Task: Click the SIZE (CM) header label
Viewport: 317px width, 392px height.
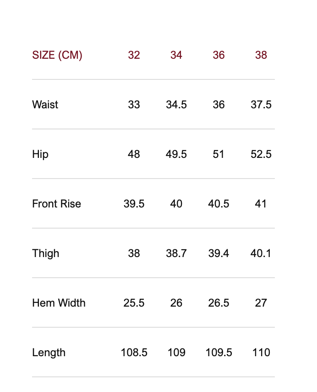Action: pos(57,55)
